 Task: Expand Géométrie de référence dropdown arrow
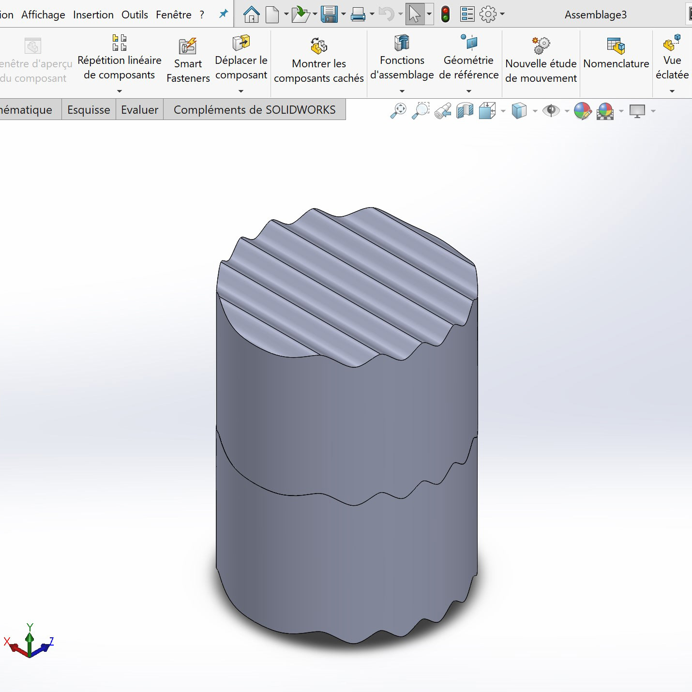pos(468,91)
